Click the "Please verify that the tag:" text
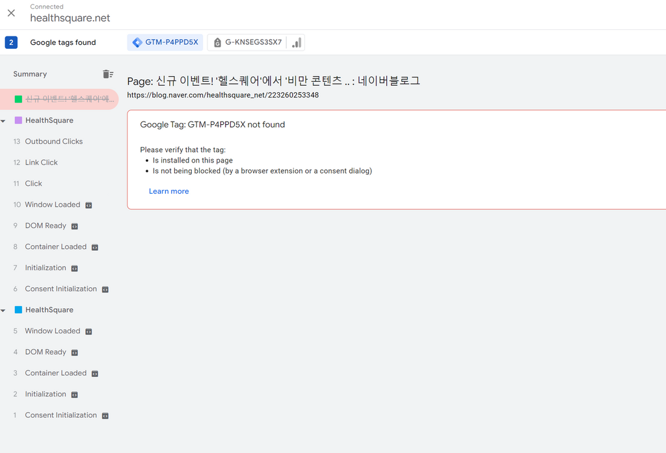 pyautogui.click(x=183, y=150)
